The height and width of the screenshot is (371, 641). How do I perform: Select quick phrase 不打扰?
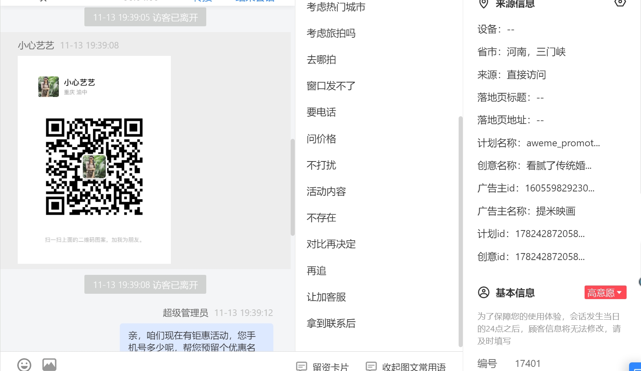(x=322, y=165)
